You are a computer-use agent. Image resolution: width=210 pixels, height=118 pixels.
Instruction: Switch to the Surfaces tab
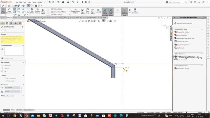23,18
